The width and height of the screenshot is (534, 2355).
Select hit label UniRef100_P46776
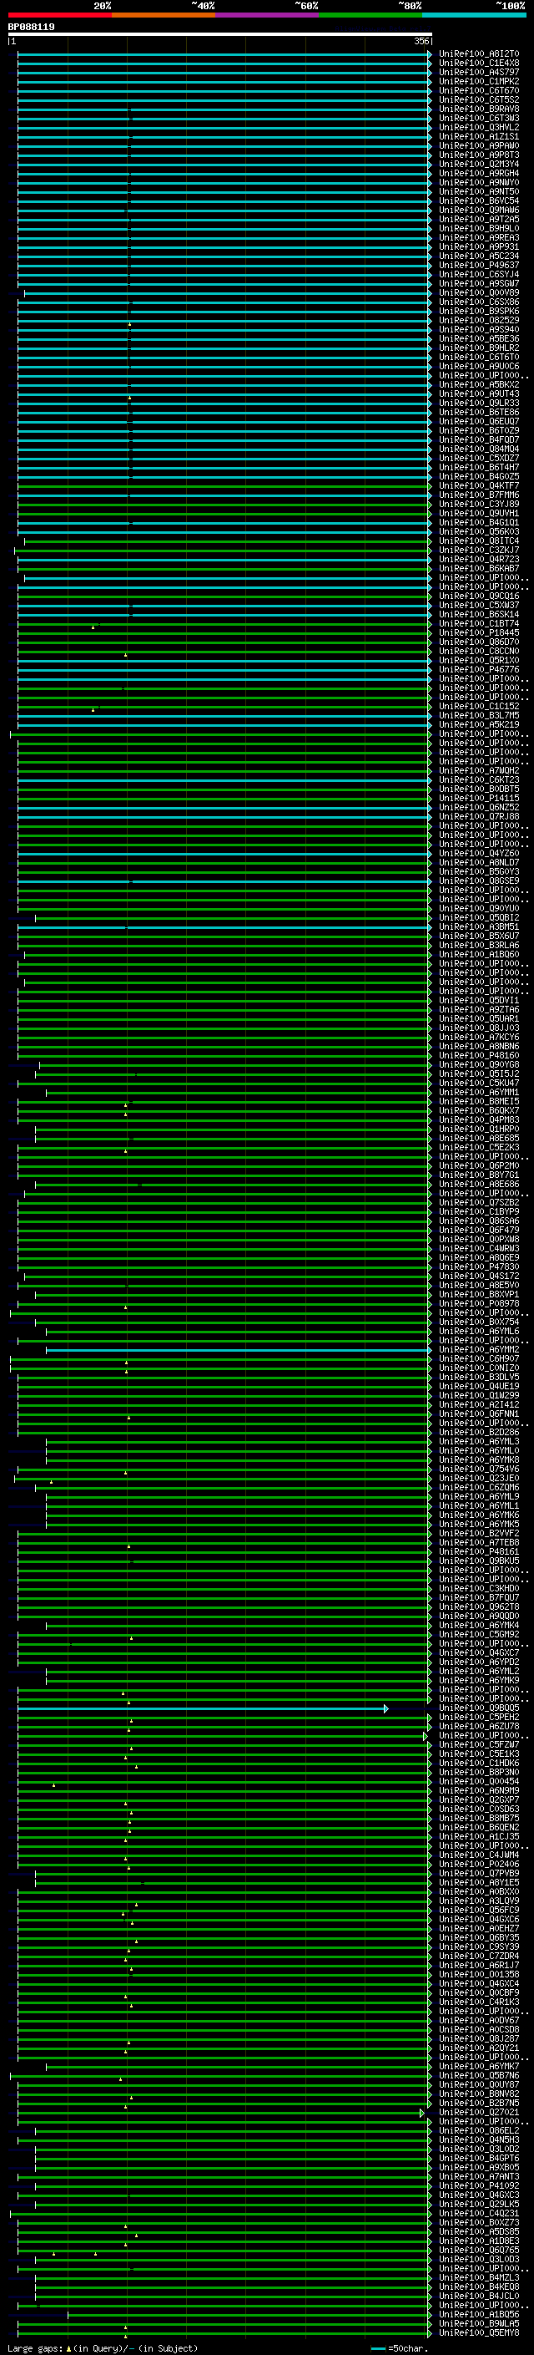coord(479,669)
